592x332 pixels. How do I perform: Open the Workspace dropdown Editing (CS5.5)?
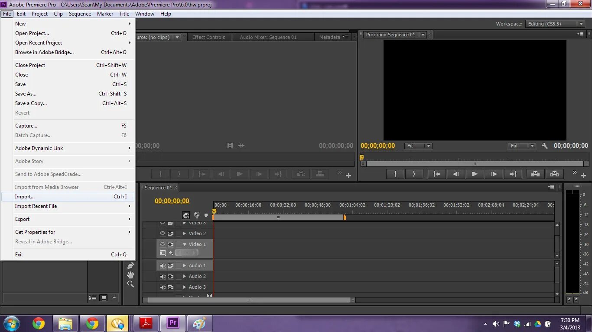[556, 24]
